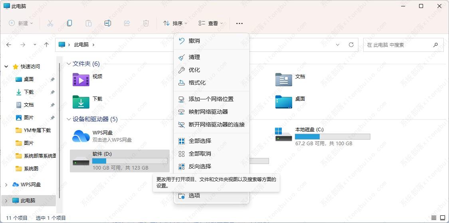Select 格式化 in the context menu
The image size is (449, 223).
pyautogui.click(x=197, y=83)
